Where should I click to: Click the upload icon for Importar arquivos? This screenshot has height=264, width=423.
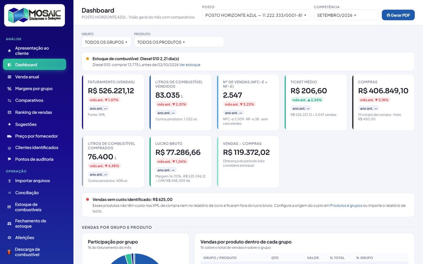(10, 181)
